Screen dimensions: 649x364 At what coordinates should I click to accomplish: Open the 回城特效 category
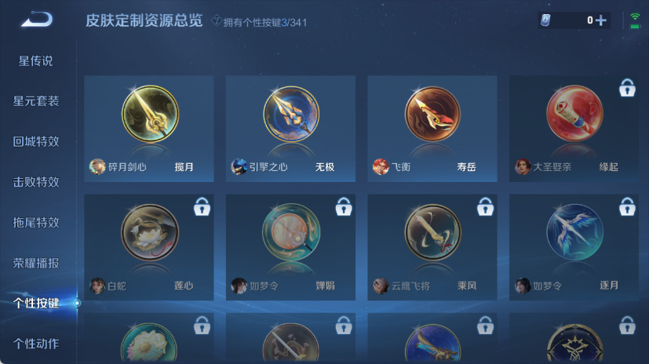[x=36, y=141]
